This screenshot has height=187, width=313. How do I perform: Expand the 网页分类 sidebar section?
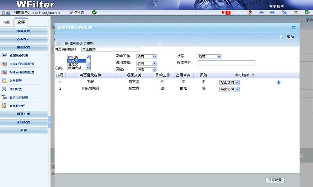click(24, 114)
